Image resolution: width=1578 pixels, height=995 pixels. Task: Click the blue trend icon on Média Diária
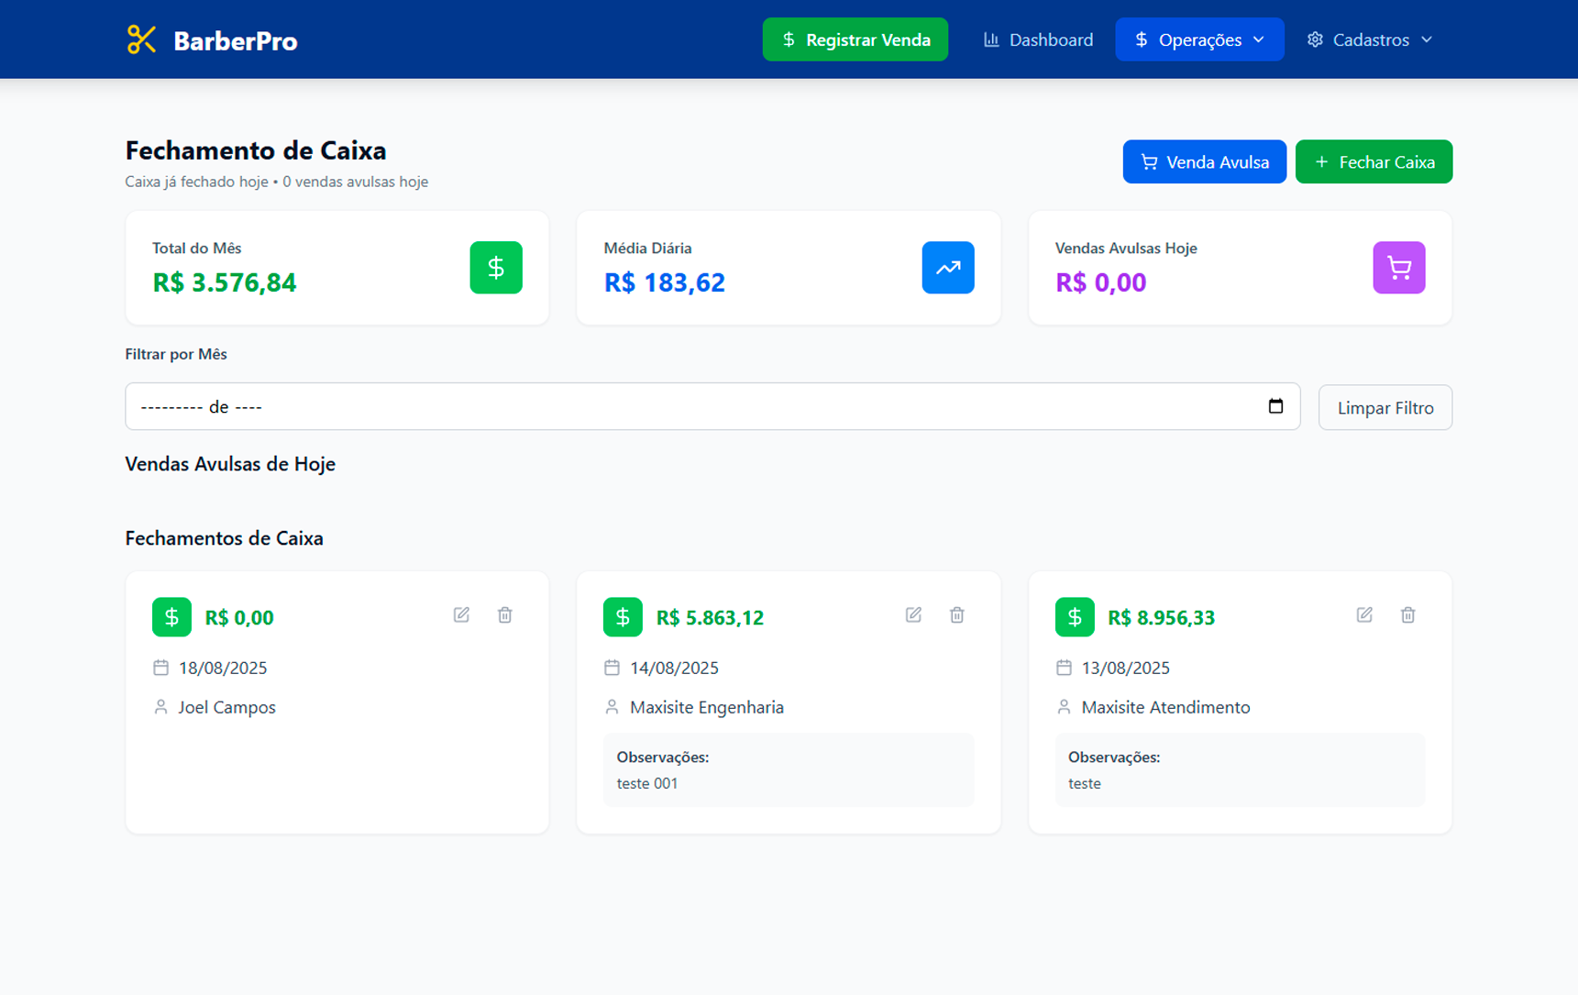(x=947, y=268)
